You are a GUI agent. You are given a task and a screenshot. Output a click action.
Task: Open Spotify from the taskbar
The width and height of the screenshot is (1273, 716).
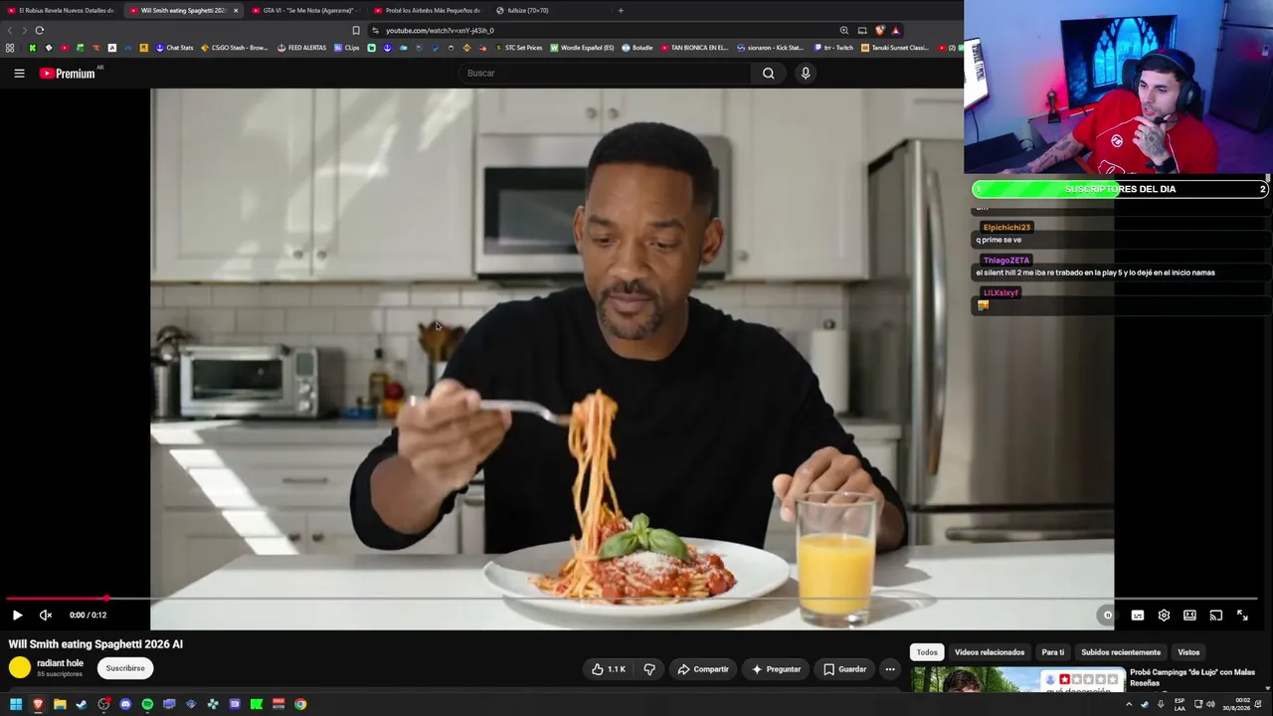(x=147, y=704)
